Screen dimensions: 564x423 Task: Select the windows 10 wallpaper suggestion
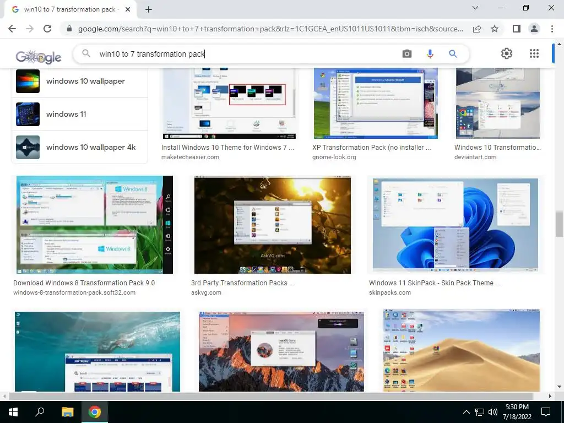click(79, 82)
